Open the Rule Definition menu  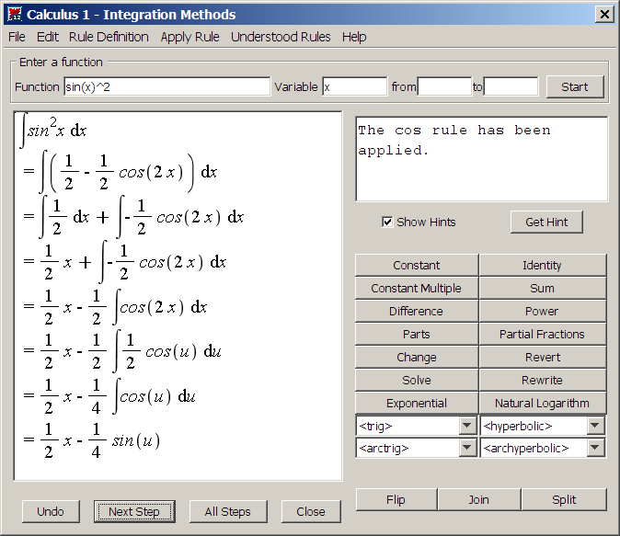pos(109,37)
